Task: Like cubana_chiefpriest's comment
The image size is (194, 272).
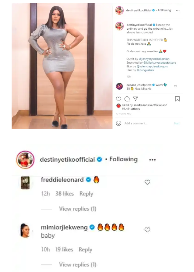Action: 175,86
